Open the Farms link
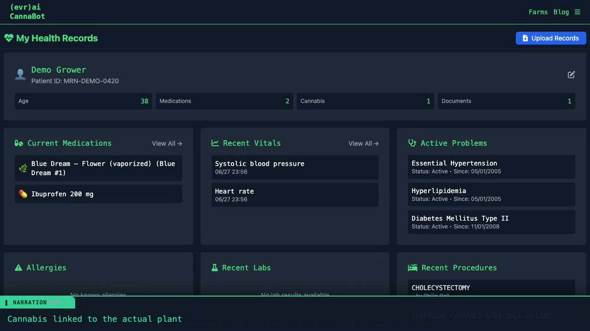Viewport: 590px width, 331px height. pyautogui.click(x=538, y=12)
